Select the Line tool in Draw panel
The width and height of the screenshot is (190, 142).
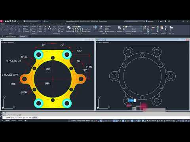(2, 28)
